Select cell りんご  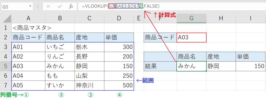coord(60,57)
